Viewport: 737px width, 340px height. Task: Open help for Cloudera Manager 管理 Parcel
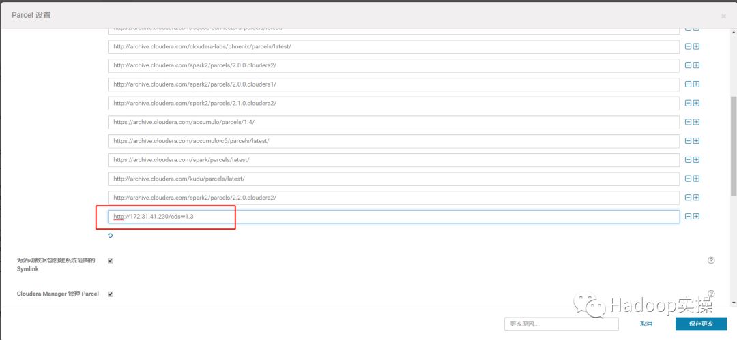coord(711,294)
